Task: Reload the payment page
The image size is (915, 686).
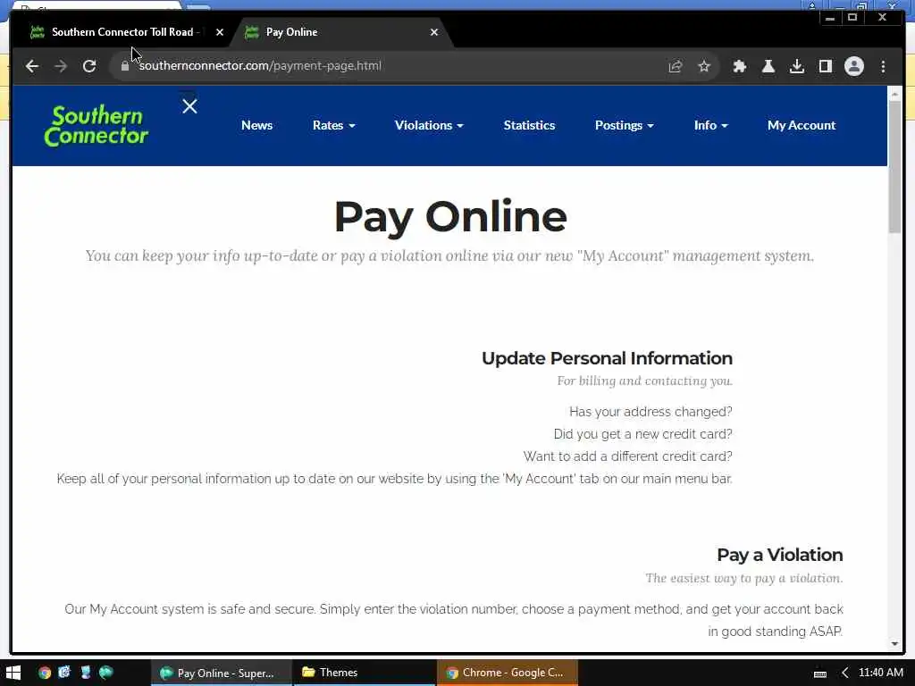Action: 89,66
